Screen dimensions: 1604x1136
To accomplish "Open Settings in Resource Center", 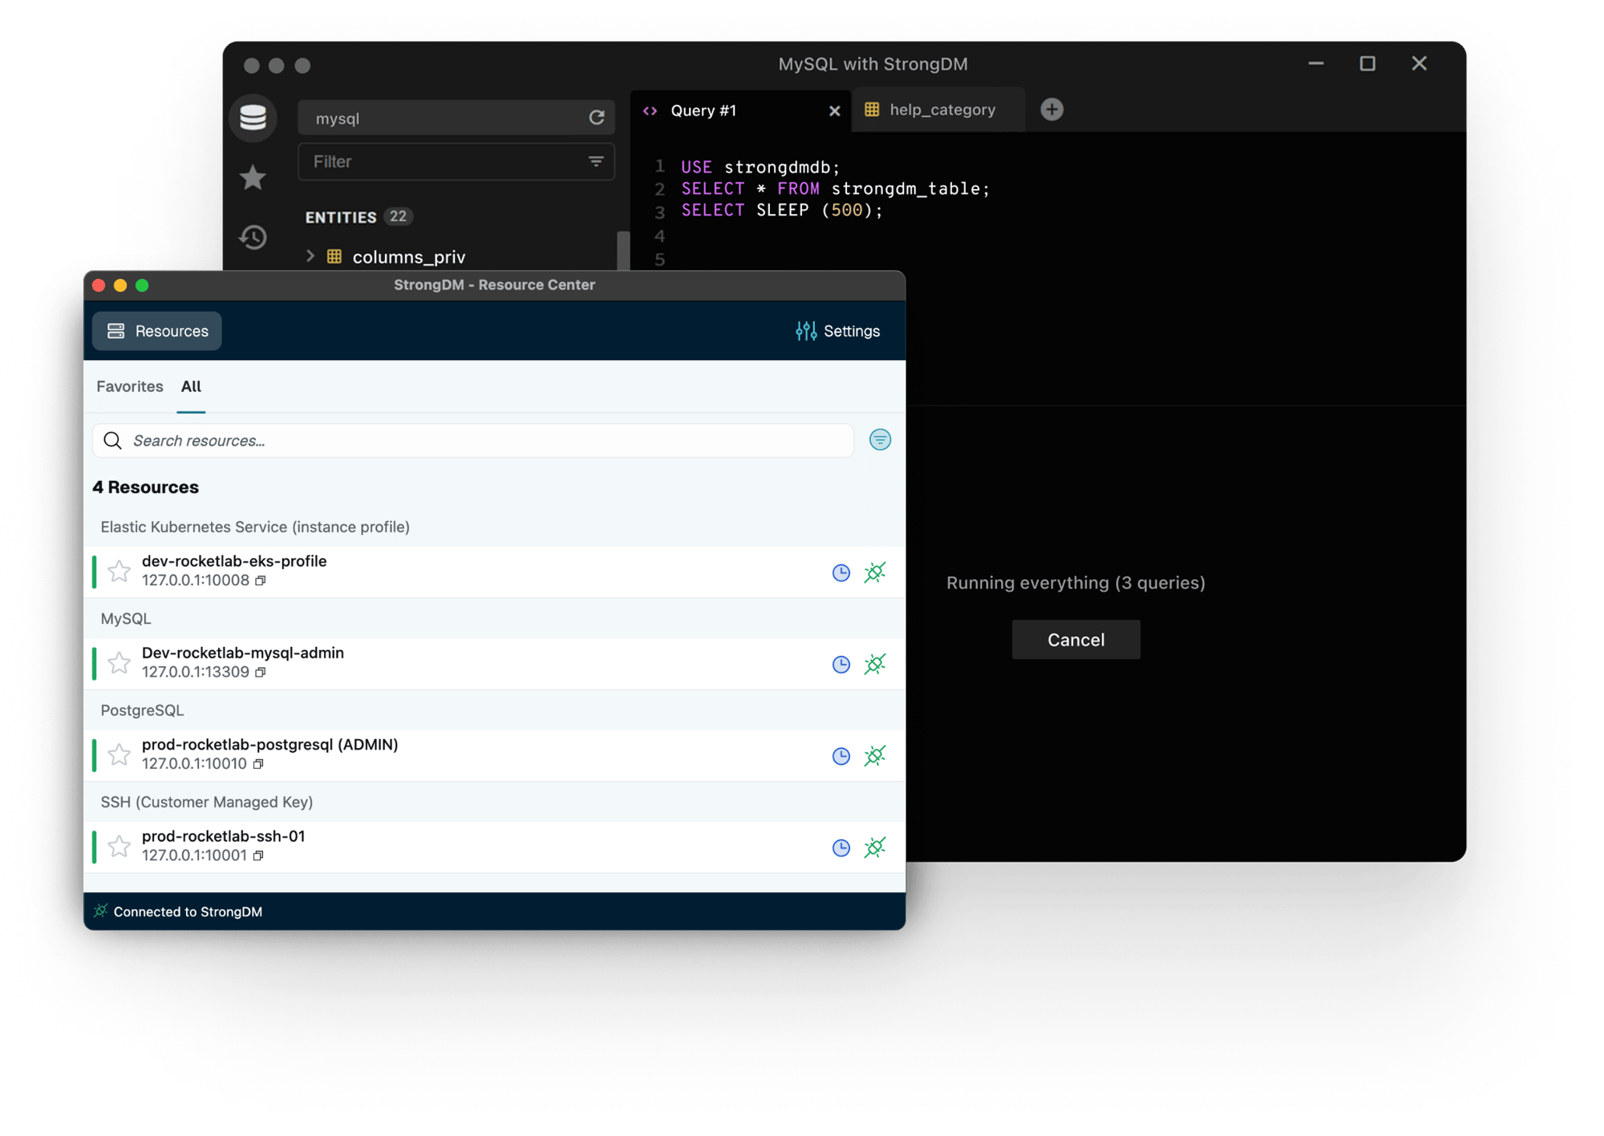I will pyautogui.click(x=838, y=331).
